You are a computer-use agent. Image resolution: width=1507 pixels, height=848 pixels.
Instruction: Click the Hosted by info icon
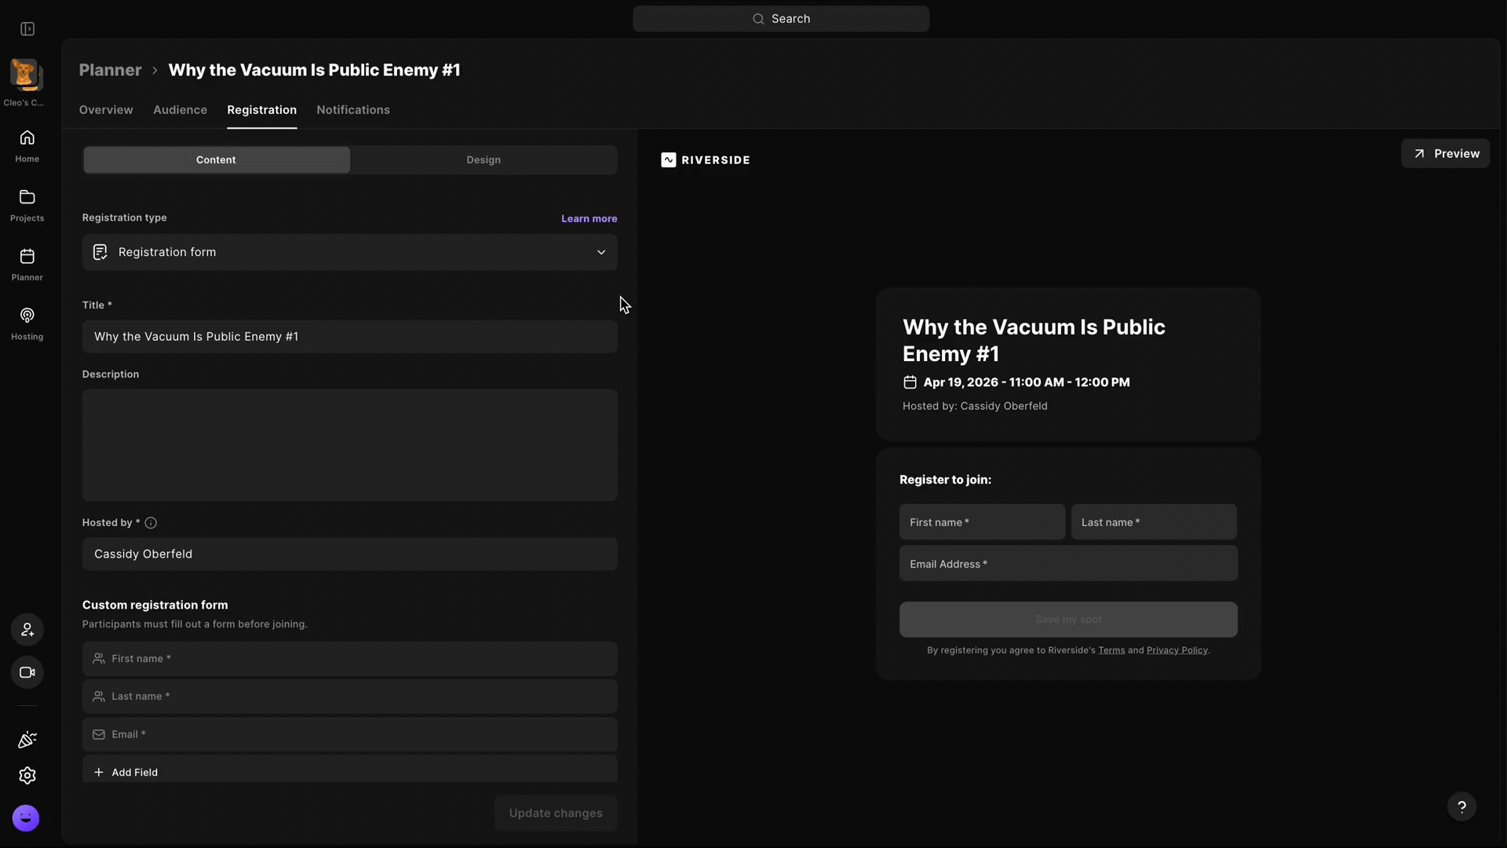(151, 523)
